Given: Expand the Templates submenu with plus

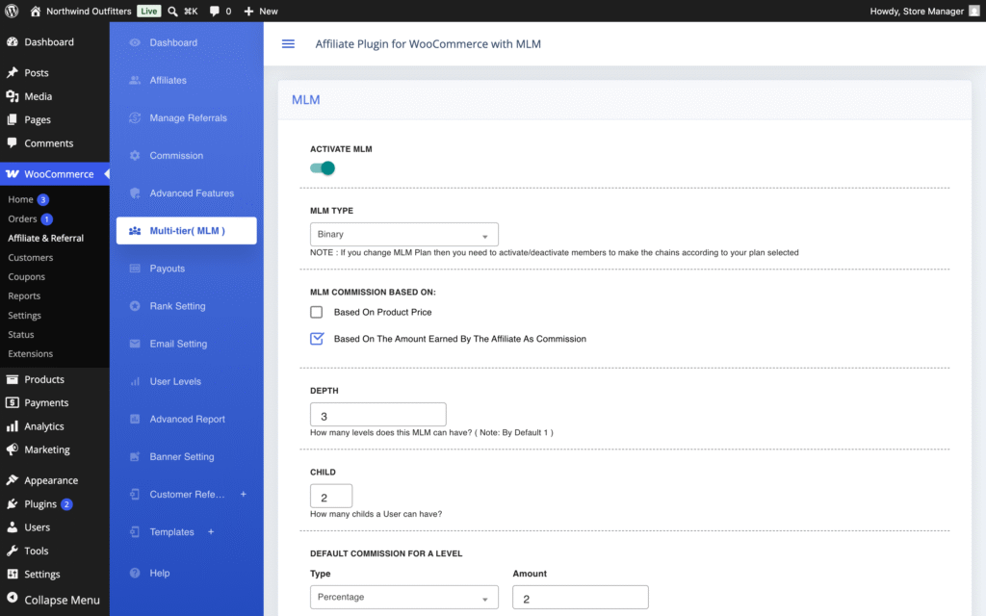Looking at the screenshot, I should pos(211,532).
